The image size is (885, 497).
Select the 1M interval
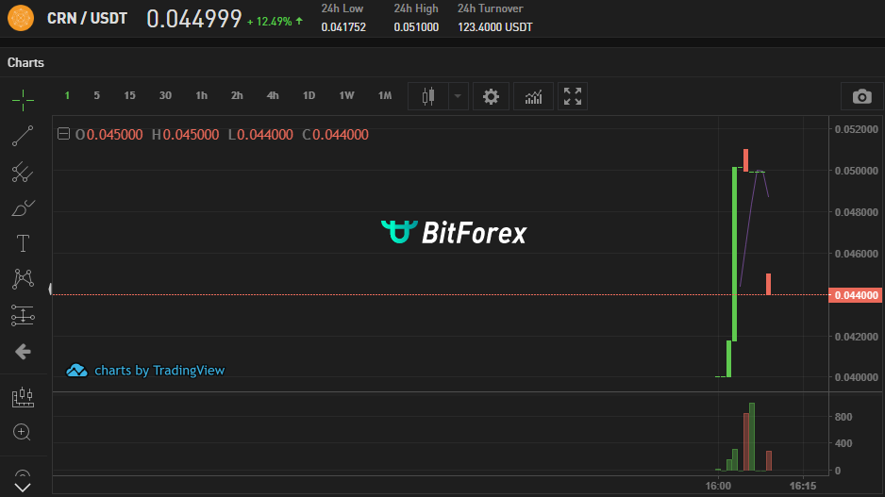384,95
